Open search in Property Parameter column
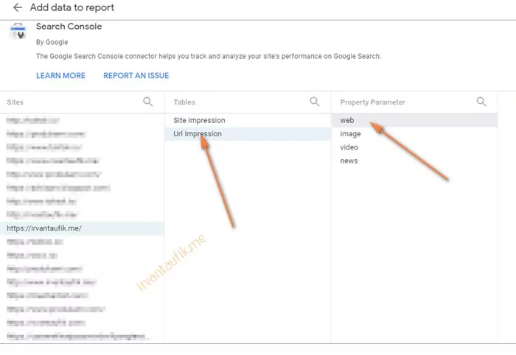The width and height of the screenshot is (516, 355). click(x=481, y=102)
